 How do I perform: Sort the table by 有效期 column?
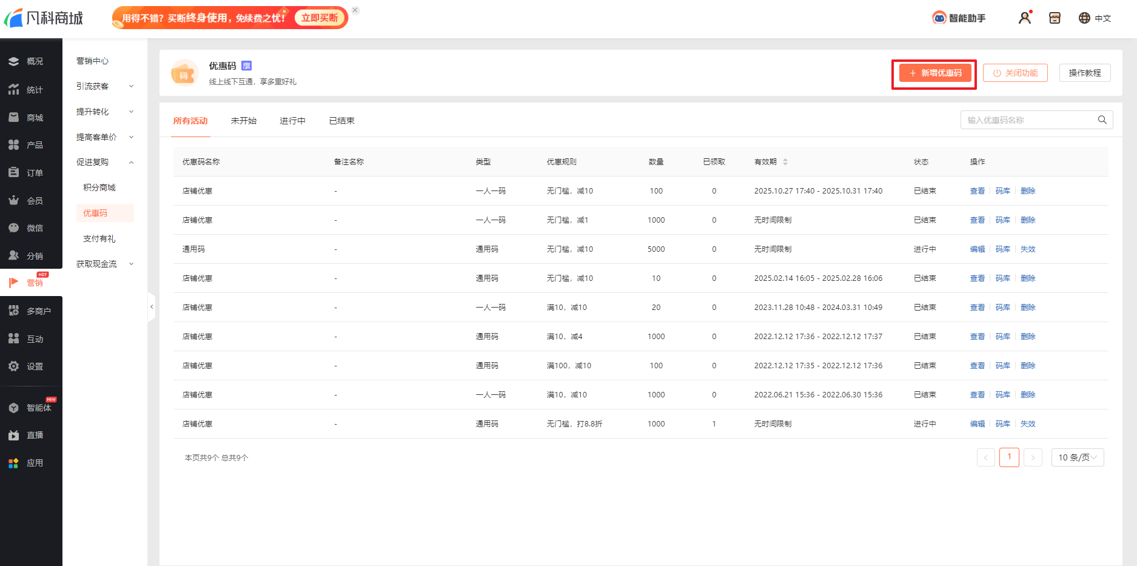click(785, 162)
